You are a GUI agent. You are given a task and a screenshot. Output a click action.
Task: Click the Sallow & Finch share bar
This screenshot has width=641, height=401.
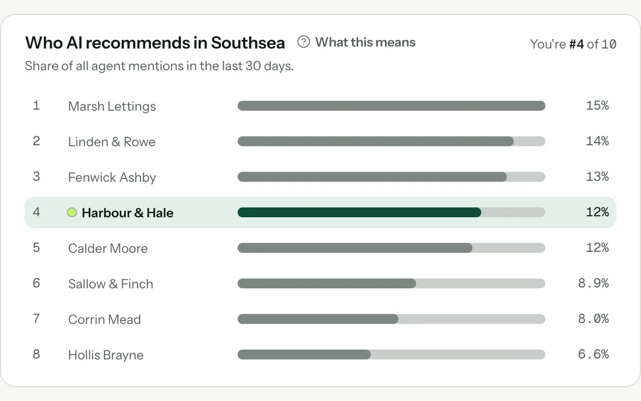click(392, 283)
